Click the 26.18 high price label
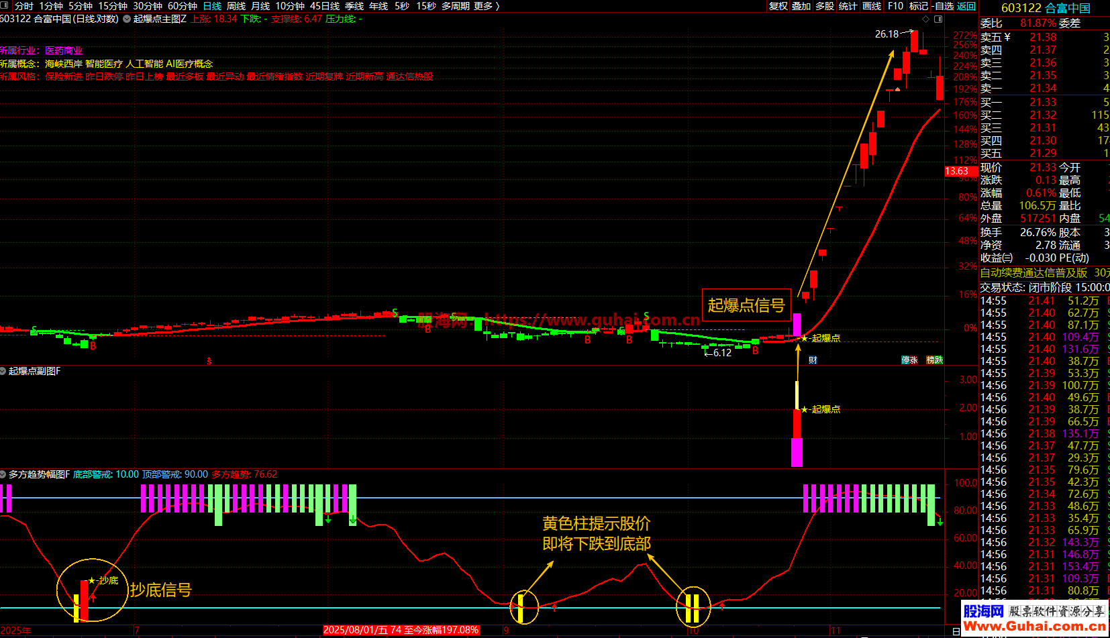The height and width of the screenshot is (638, 1110). coord(887,34)
